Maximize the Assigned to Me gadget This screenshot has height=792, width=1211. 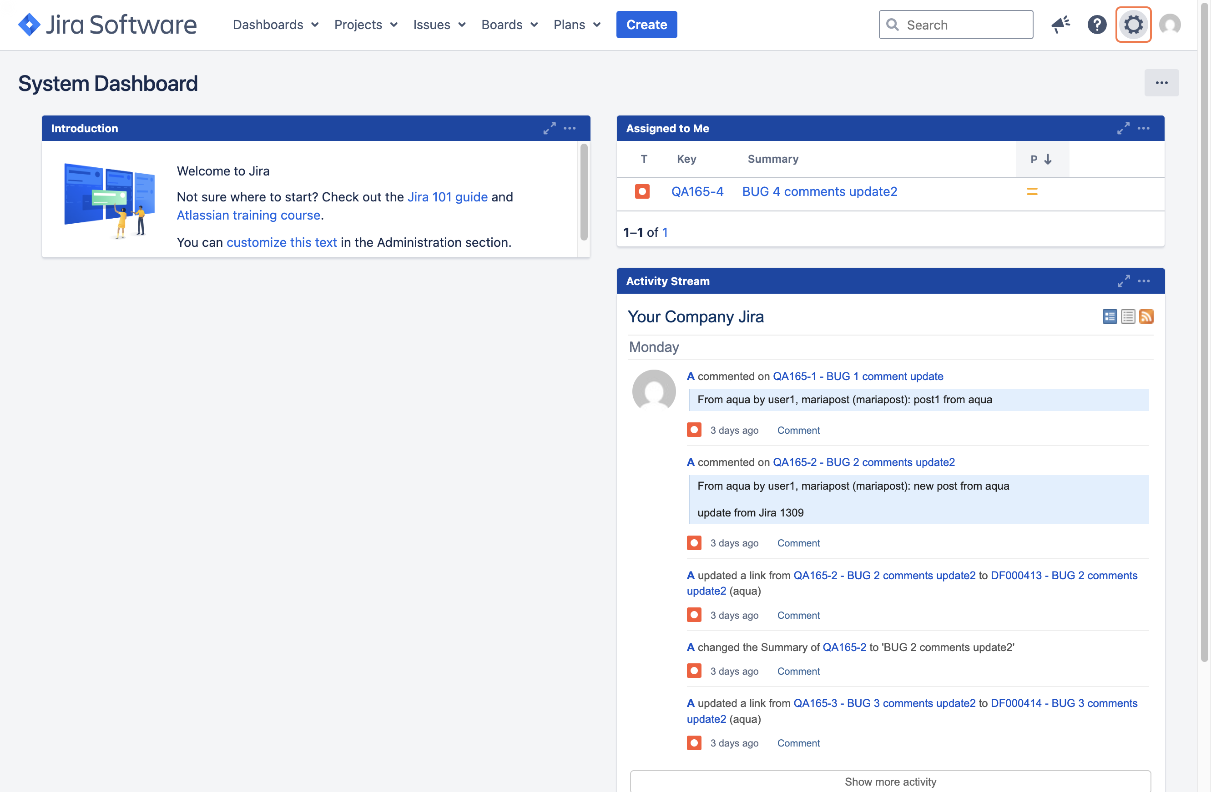pyautogui.click(x=1123, y=128)
